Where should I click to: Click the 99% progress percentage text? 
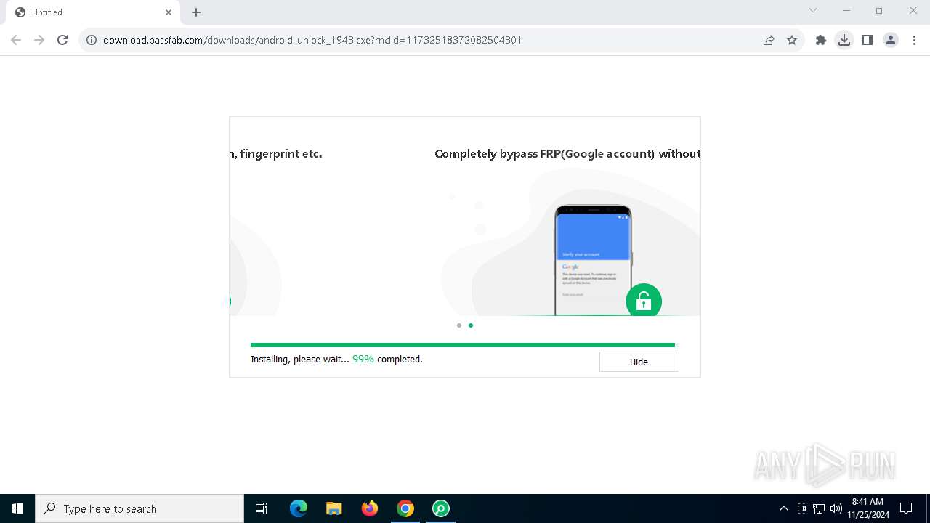tap(363, 359)
